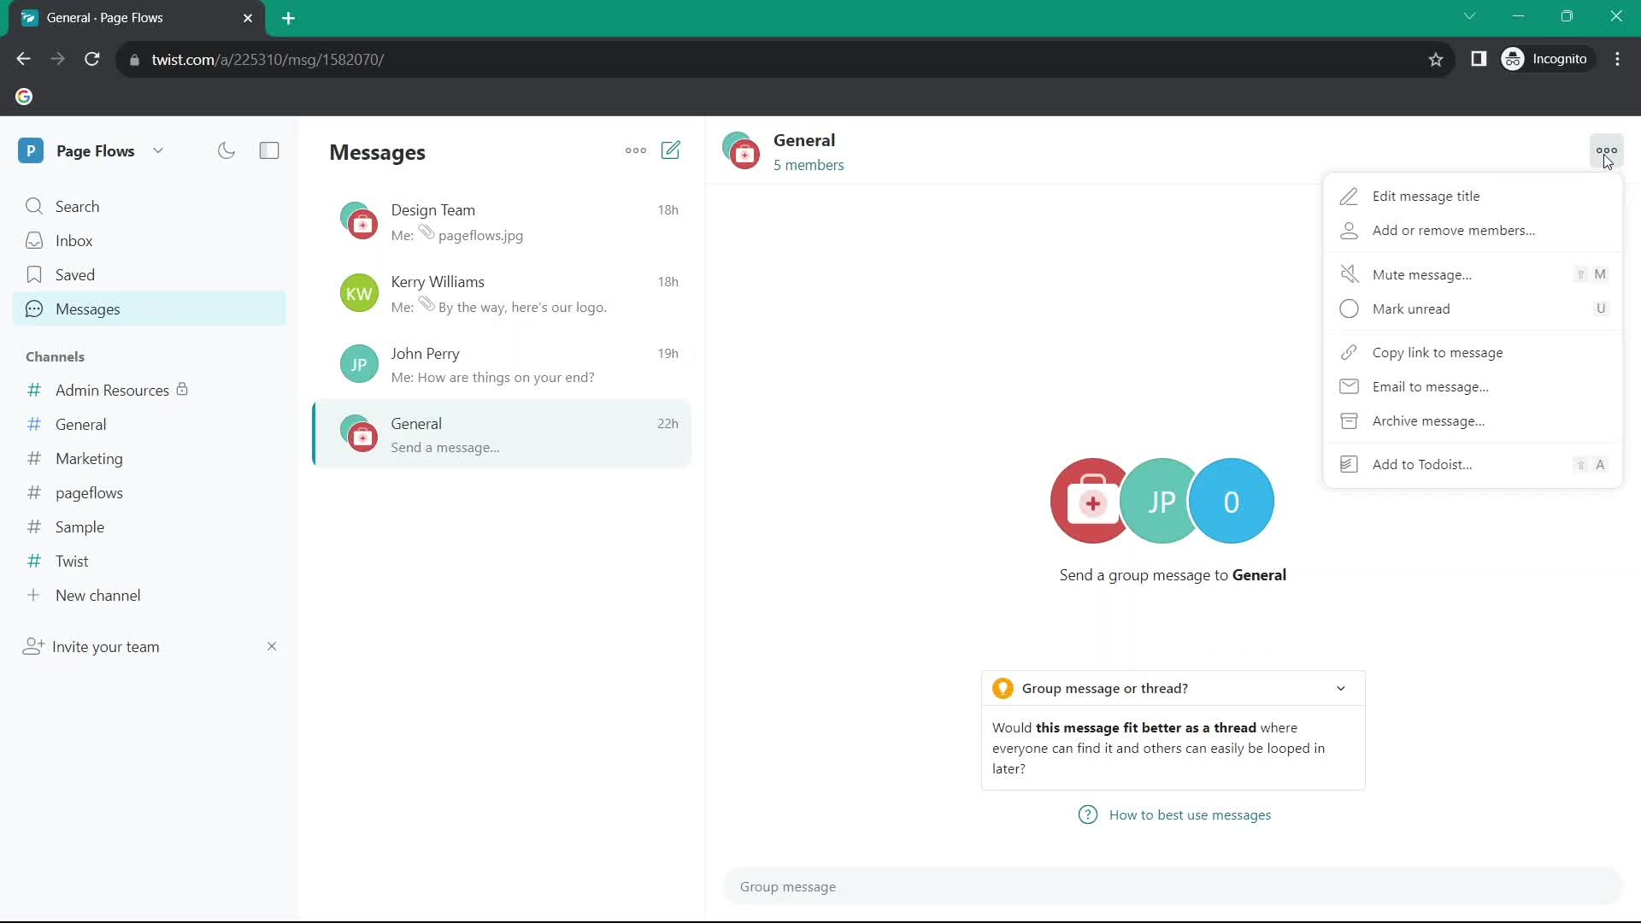Viewport: 1641px width, 923px height.
Task: Select Add or remove members option
Action: [x=1454, y=230]
